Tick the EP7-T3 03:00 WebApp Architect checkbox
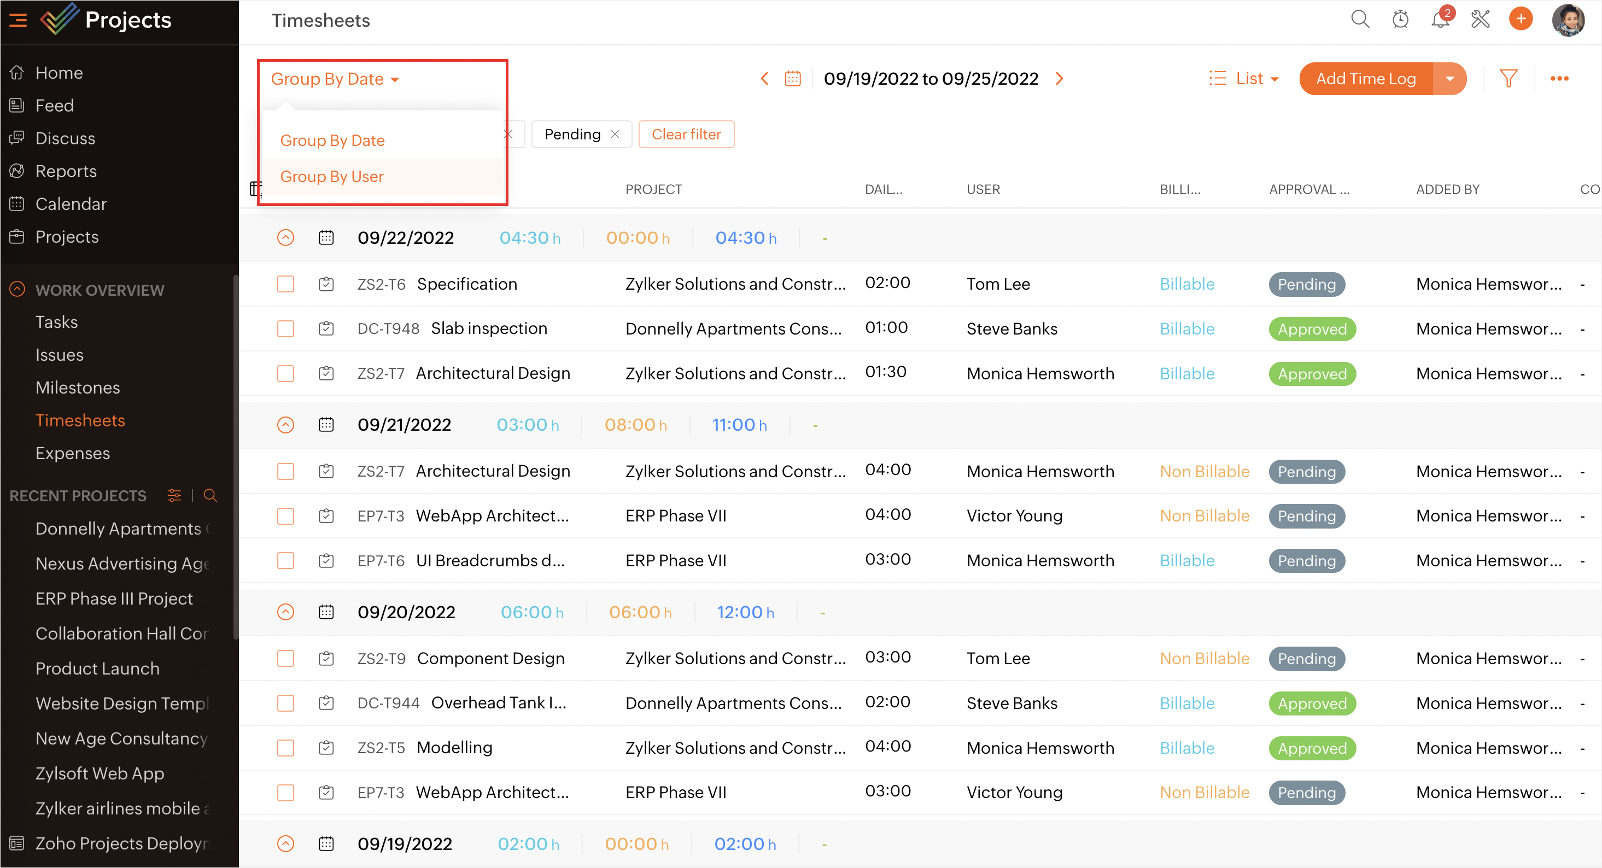Image resolution: width=1602 pixels, height=868 pixels. tap(285, 793)
